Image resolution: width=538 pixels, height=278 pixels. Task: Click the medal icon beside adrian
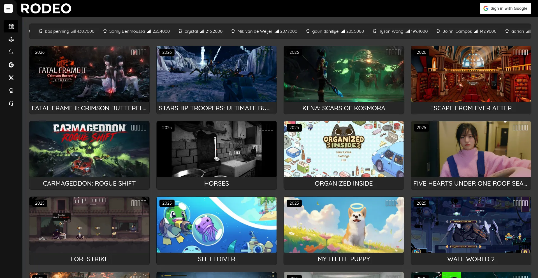507,31
